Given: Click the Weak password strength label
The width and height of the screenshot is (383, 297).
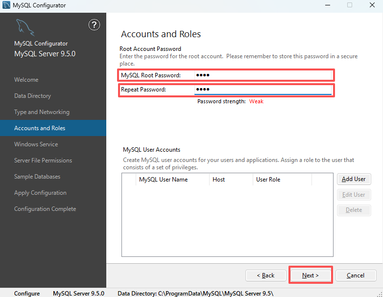Looking at the screenshot, I should coord(256,101).
